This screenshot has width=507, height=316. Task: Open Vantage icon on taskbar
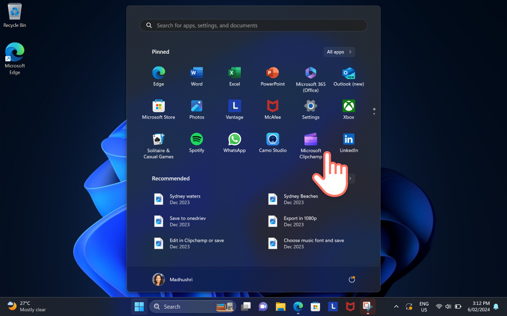click(x=333, y=307)
